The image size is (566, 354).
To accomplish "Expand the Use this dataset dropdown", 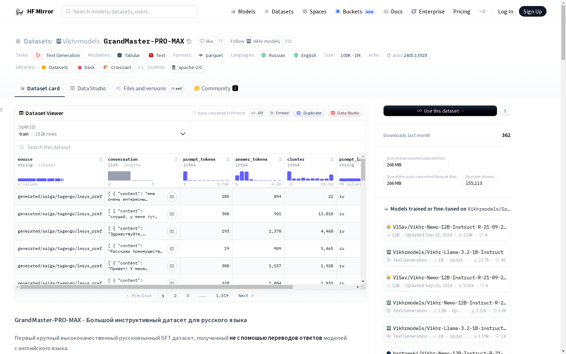I will click(440, 111).
